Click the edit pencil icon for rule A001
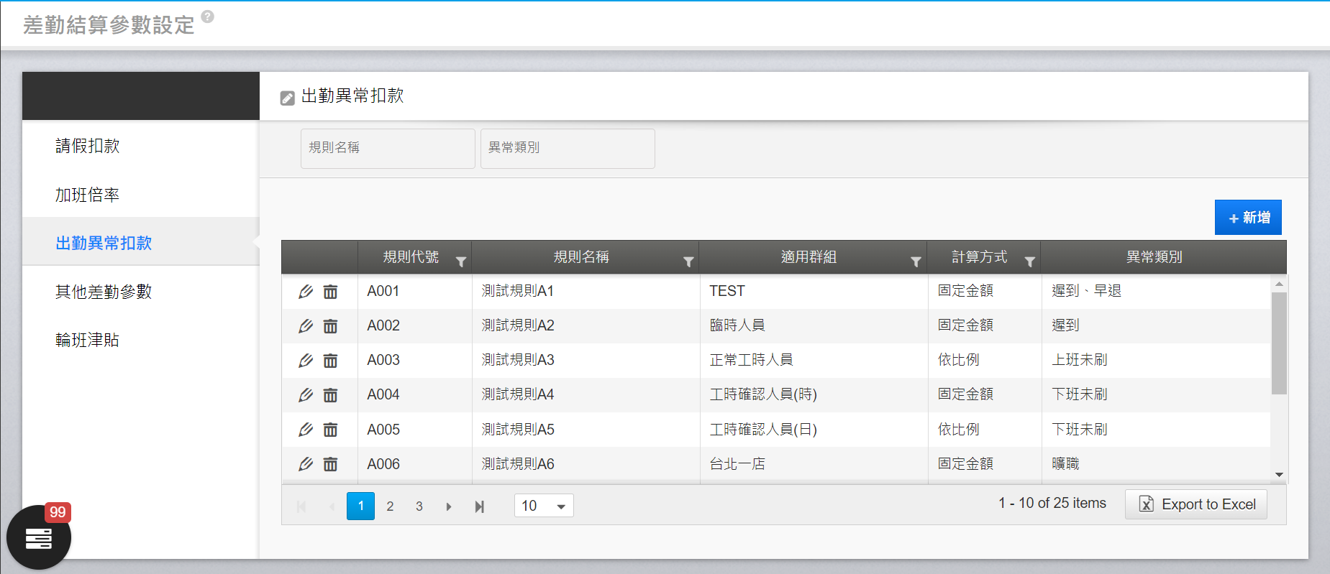The height and width of the screenshot is (574, 1330). pos(306,292)
